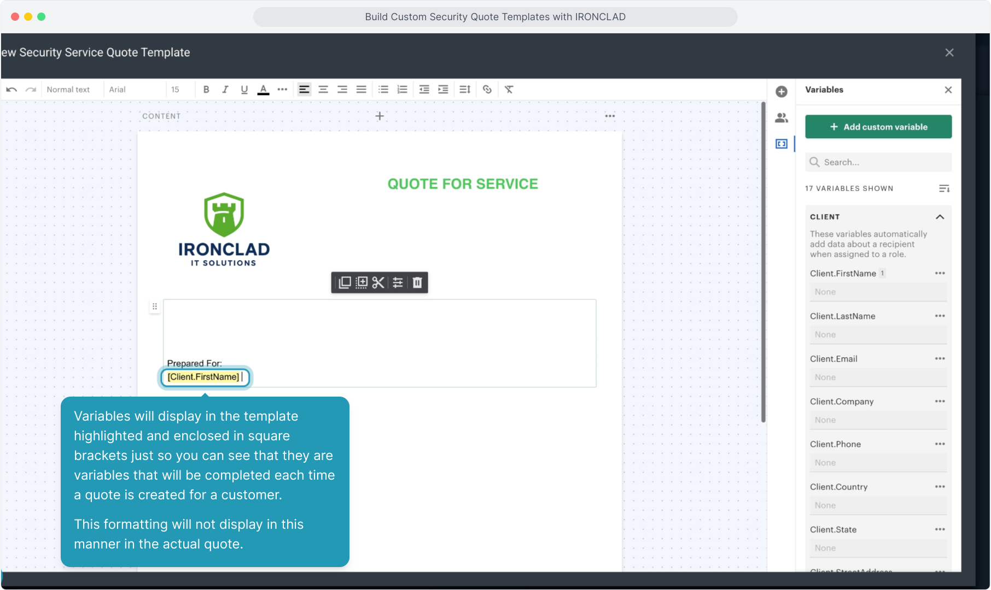
Task: Open the Arial font dropdown
Action: tap(118, 90)
